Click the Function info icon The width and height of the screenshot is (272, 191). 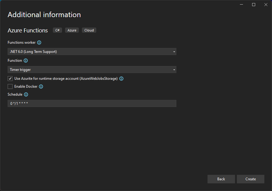(x=25, y=61)
